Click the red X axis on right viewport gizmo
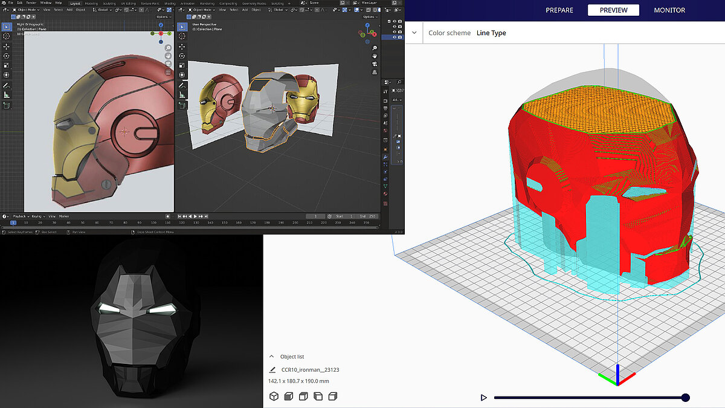The image size is (725, 408). (374, 34)
